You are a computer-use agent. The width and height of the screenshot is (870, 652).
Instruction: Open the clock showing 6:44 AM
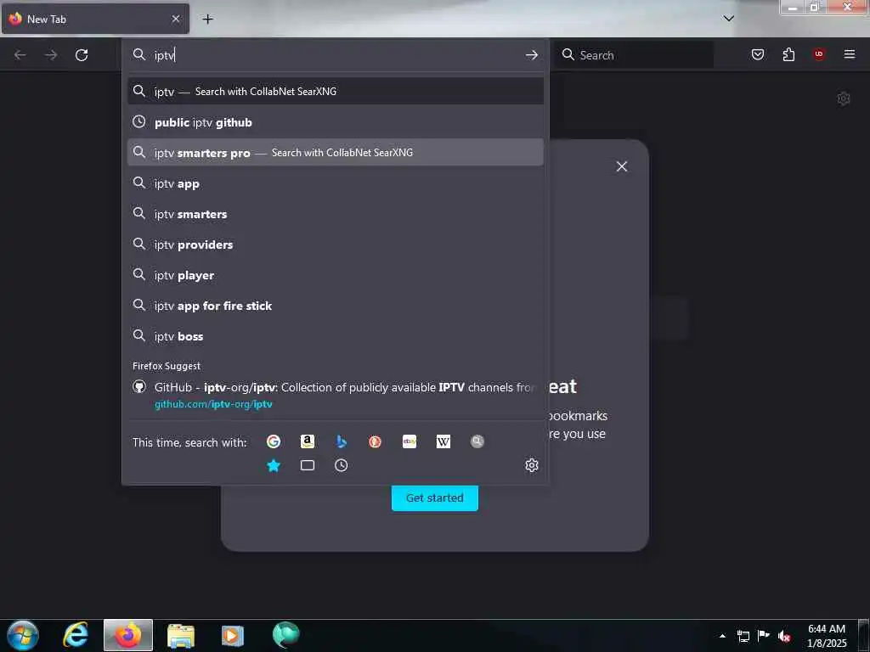coord(827,636)
